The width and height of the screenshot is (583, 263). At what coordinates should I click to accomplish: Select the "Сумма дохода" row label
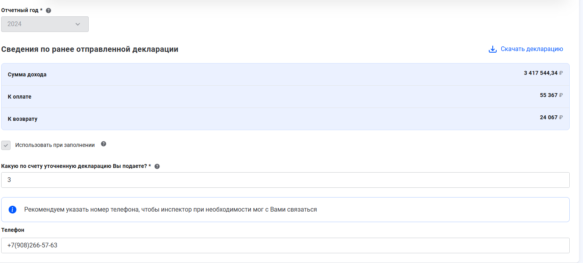27,74
